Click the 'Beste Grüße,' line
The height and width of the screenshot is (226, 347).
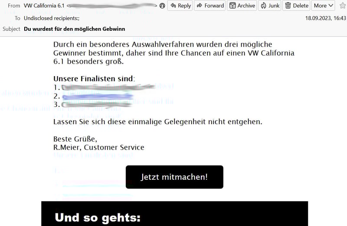pyautogui.click(x=75, y=139)
